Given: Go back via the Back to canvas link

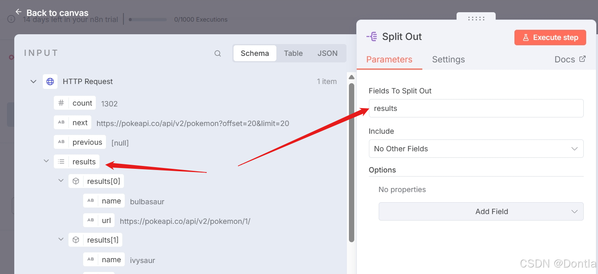Looking at the screenshot, I should (x=52, y=13).
